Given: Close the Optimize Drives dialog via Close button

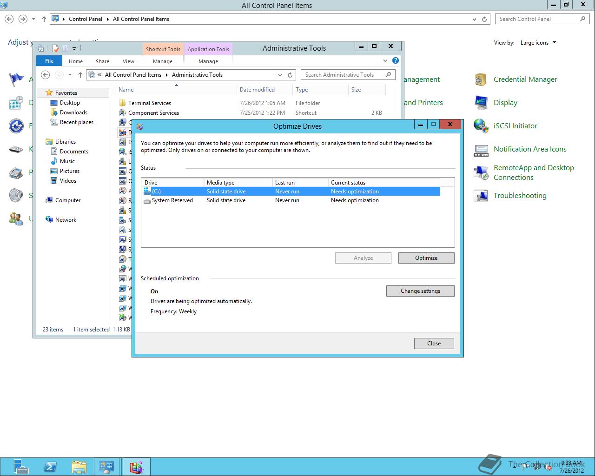Looking at the screenshot, I should click(x=434, y=344).
